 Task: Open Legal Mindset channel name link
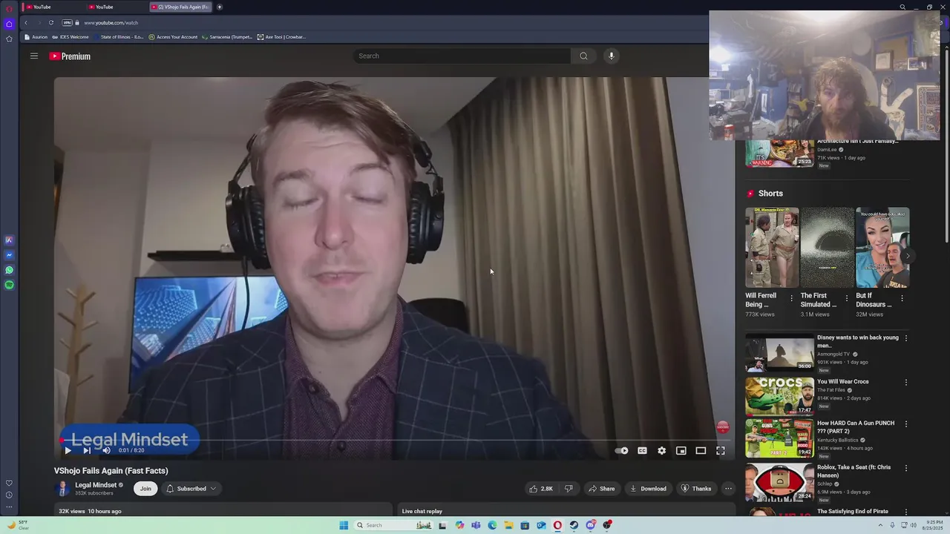point(96,485)
